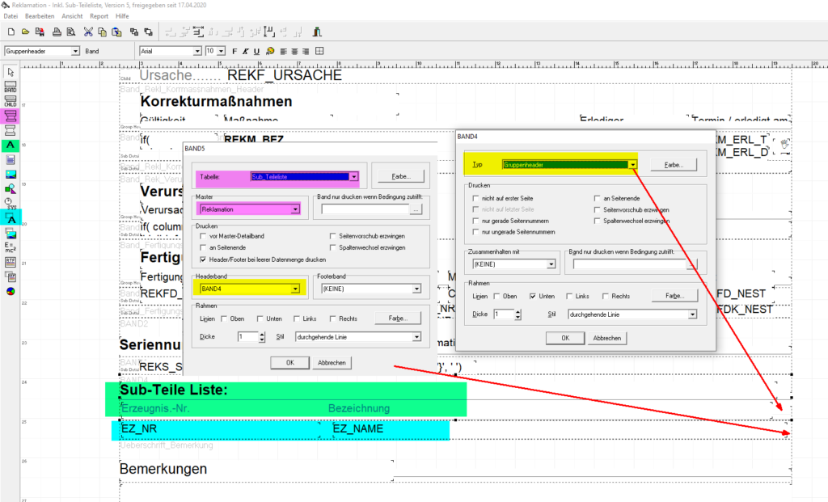
Task: Check 'nur gerade Seitennummern' in BAND4
Action: pyautogui.click(x=475, y=221)
